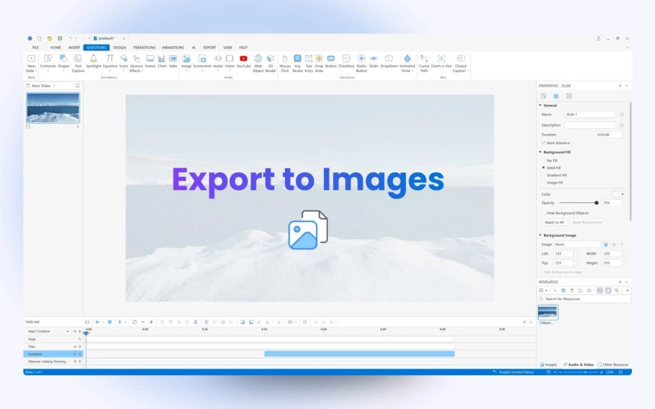Viewport: 655px width, 409px height.
Task: Toggle the Auto Advance checkbox
Action: (544, 143)
